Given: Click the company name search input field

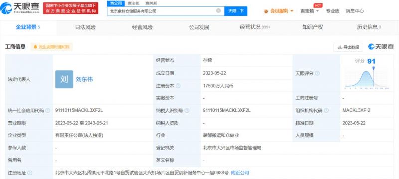Looking at the screenshot, I should point(163,11).
